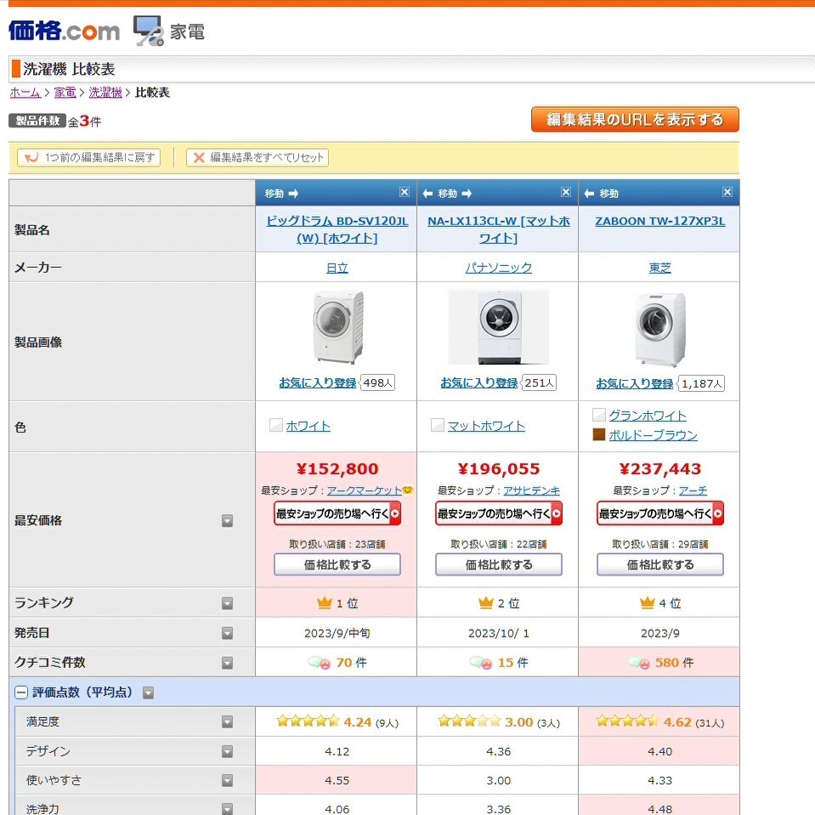Open sort dropdown for デザイン row
This screenshot has height=815, width=815.
pos(227,751)
